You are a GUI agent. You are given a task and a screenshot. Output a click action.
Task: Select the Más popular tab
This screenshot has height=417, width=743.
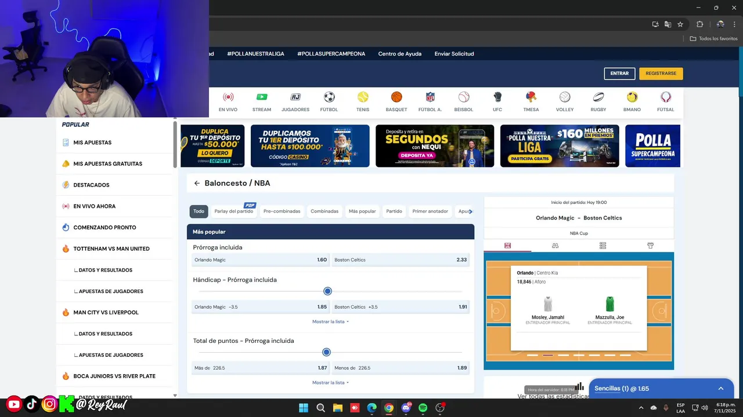coord(362,211)
